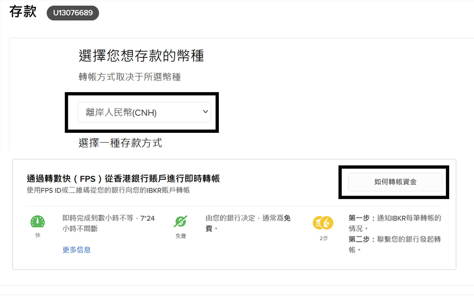The width and height of the screenshot is (474, 296).
Task: Click the U13076689 account badge
Action: 73,13
